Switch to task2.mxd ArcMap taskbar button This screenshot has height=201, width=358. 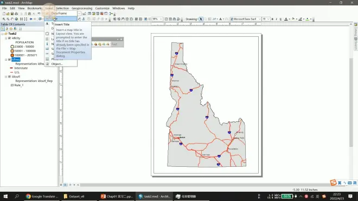pyautogui.click(x=155, y=197)
